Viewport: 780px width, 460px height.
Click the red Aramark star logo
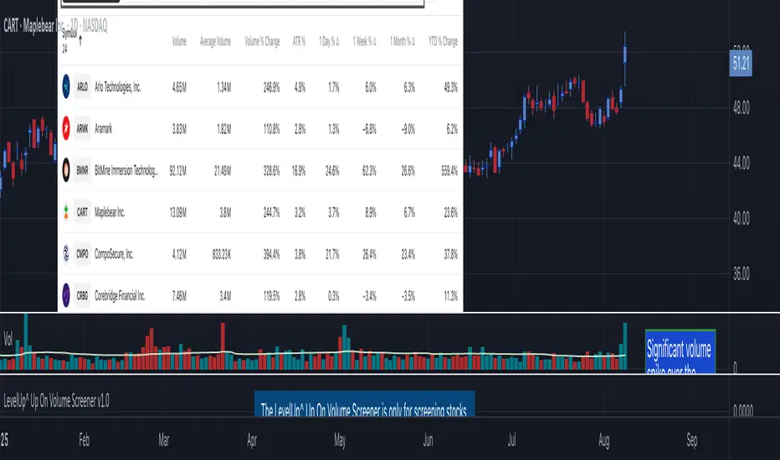pos(66,128)
